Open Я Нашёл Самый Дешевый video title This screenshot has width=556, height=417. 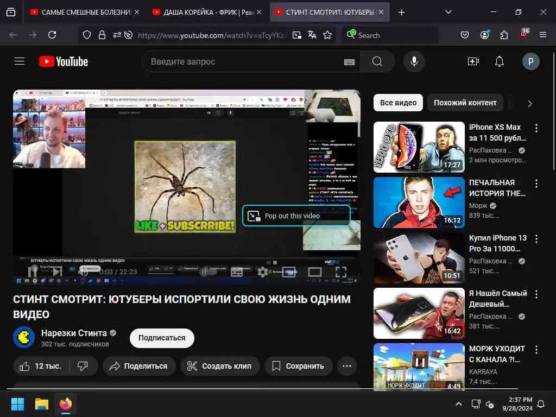[x=498, y=299]
